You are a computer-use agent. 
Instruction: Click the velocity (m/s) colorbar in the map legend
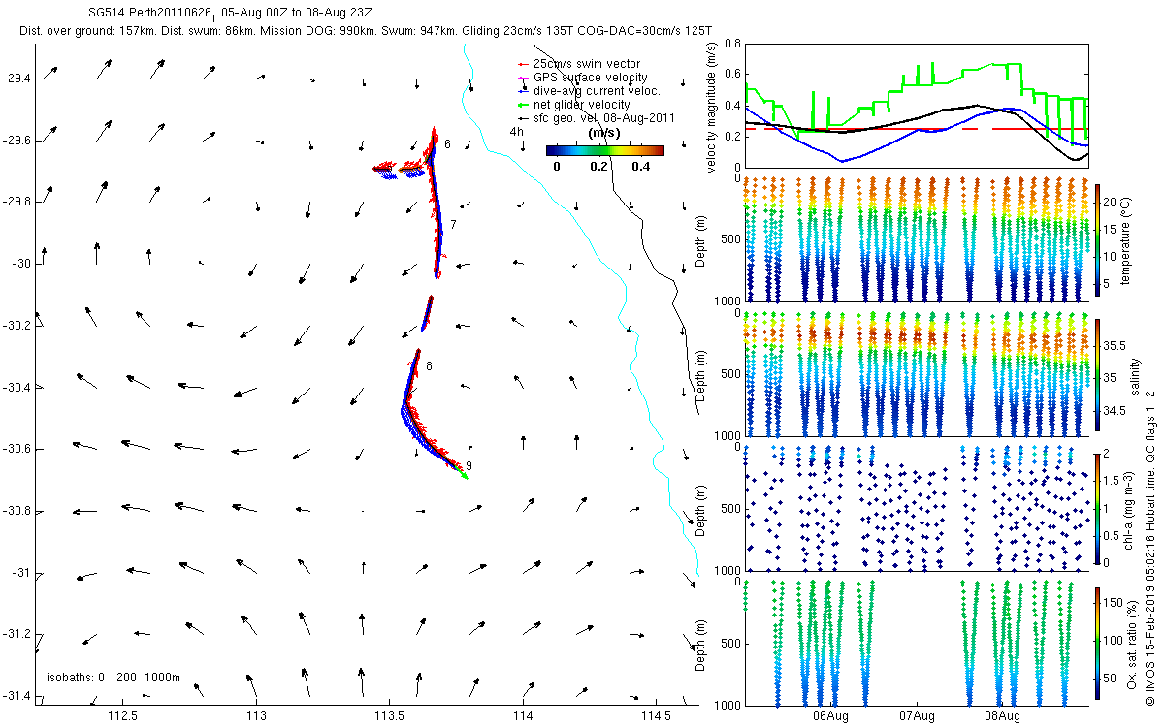coord(605,151)
